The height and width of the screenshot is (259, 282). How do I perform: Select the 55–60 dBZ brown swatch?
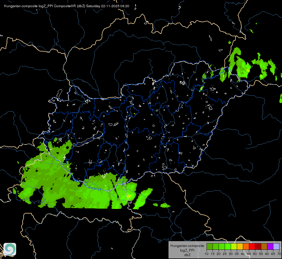(x=264, y=246)
